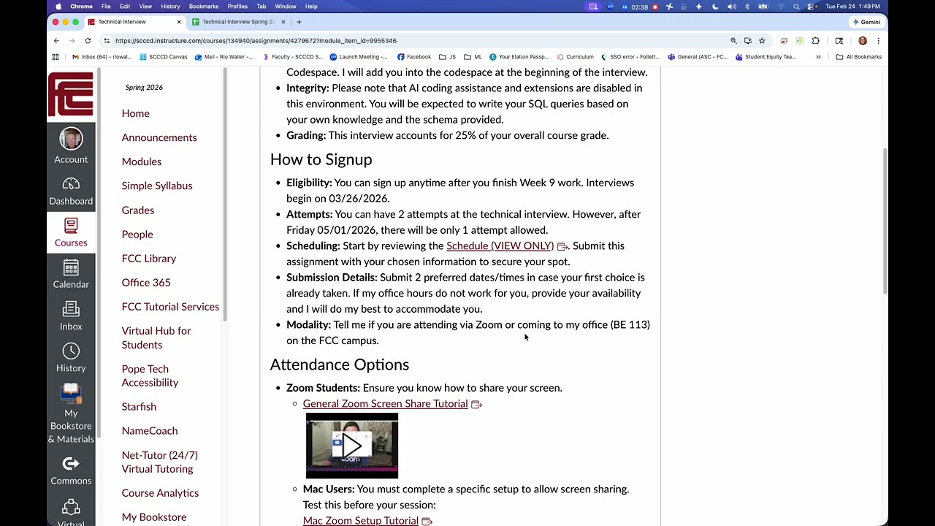Click the browser address bar URL
This screenshot has width=935, height=526.
(x=256, y=41)
